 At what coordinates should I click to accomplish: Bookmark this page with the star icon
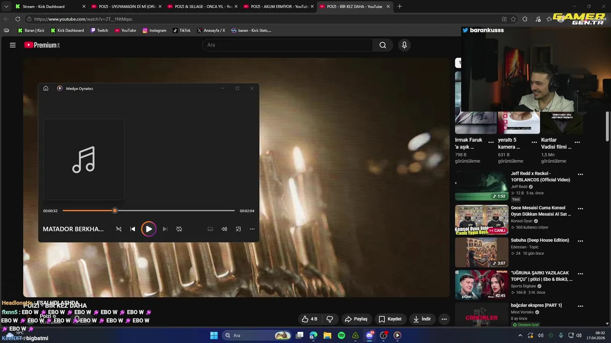point(514,19)
